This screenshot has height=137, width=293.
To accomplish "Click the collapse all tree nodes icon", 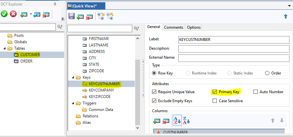I will coord(110,16).
